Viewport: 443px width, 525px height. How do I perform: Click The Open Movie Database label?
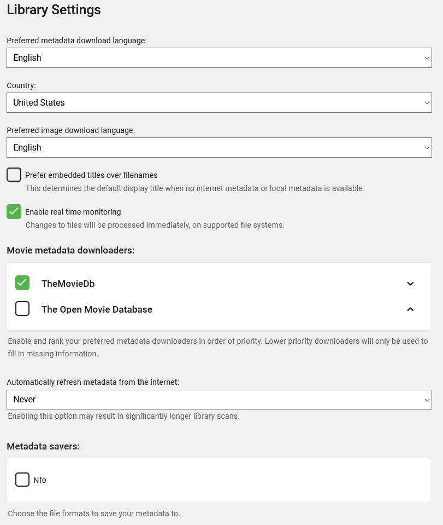(x=97, y=309)
